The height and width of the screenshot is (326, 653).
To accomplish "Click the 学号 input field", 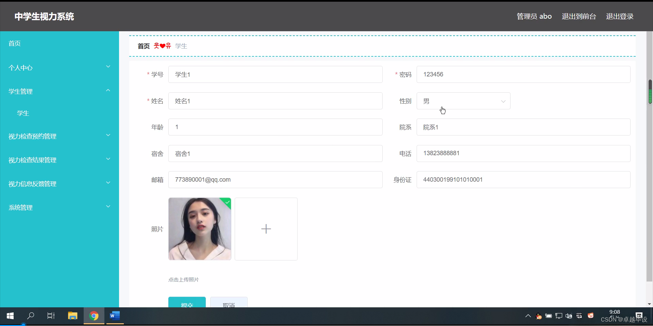I will pyautogui.click(x=275, y=74).
